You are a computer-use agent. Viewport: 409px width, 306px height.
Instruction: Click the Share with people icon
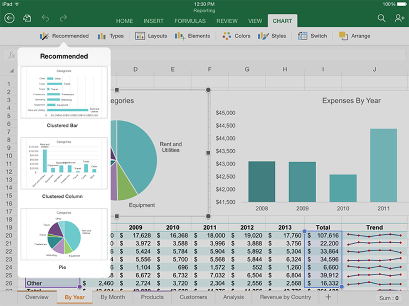(x=399, y=18)
